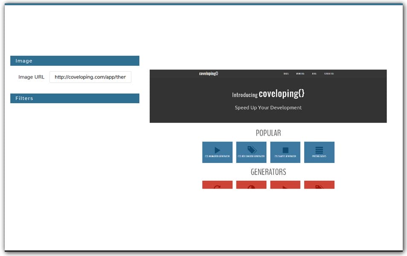Viewport: 407px width, 256px height.
Task: Collapse the Image section header
Action: pyautogui.click(x=75, y=61)
